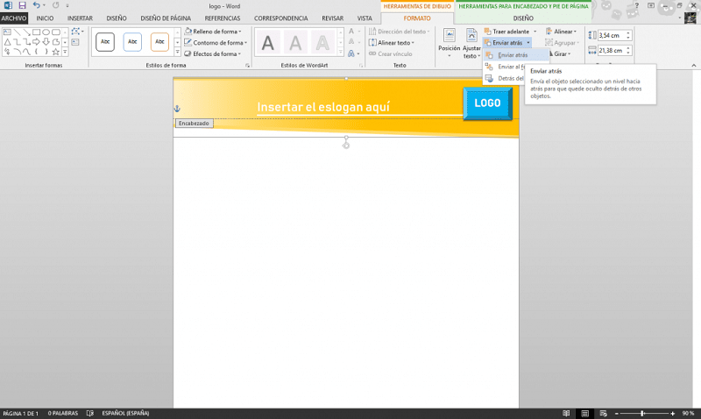Click the rotation handle below the header shape
The width and height of the screenshot is (701, 419).
(x=346, y=146)
